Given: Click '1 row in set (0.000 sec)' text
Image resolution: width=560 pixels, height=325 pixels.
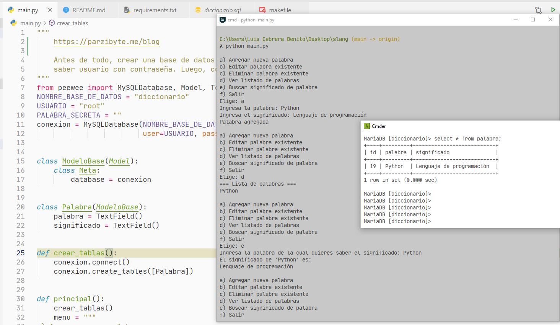Looking at the screenshot, I should 400,180.
